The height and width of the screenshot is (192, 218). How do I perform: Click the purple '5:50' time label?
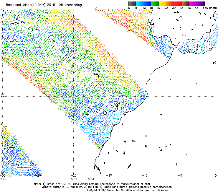pos(74,179)
